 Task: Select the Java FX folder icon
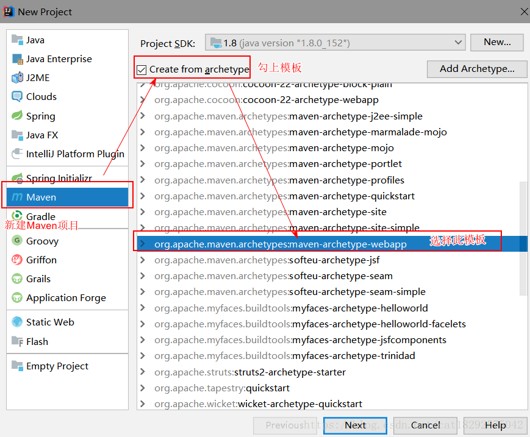pyautogui.click(x=17, y=135)
